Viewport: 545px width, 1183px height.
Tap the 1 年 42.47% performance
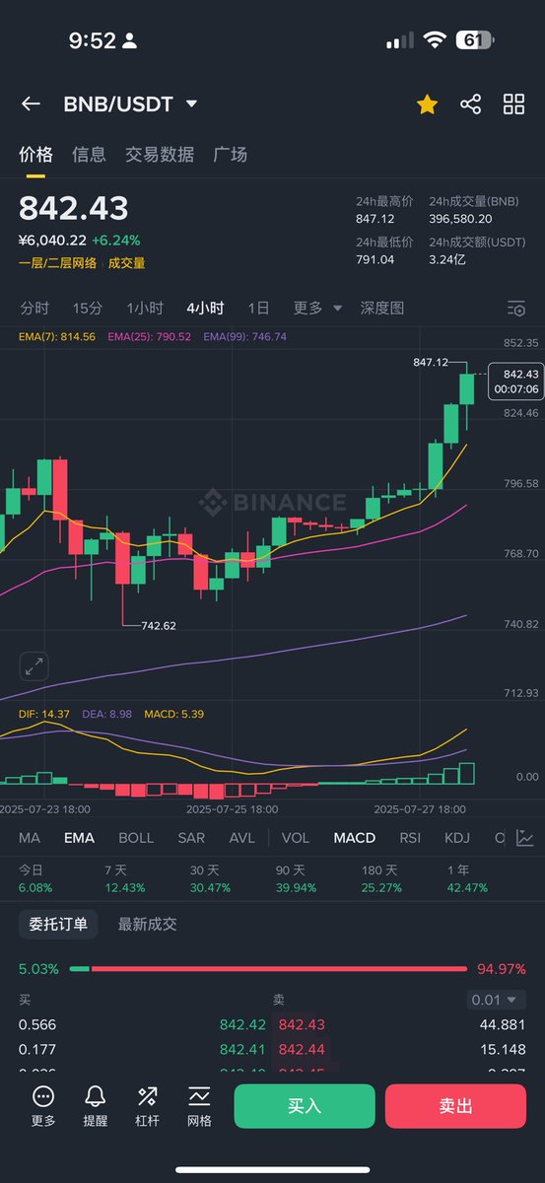point(467,878)
